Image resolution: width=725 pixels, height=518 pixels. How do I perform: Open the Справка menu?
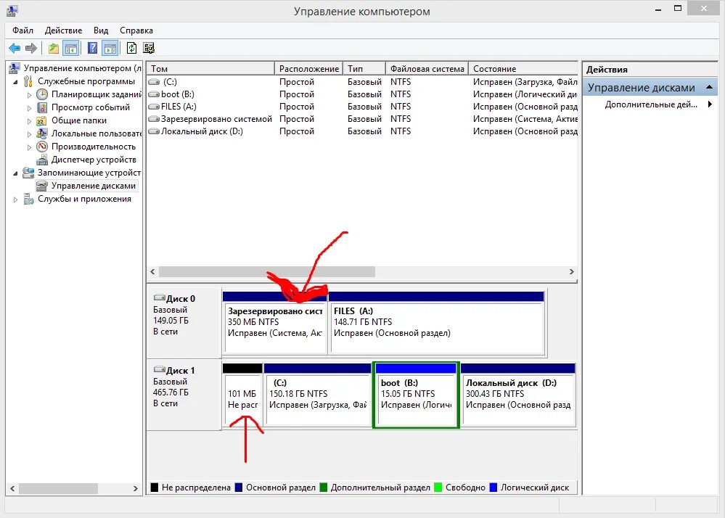click(136, 30)
